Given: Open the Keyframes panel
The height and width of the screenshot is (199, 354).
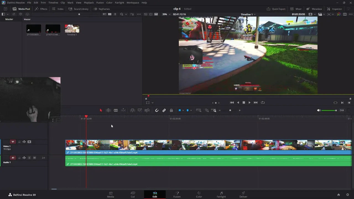Looking at the screenshot, I should pos(101,9).
